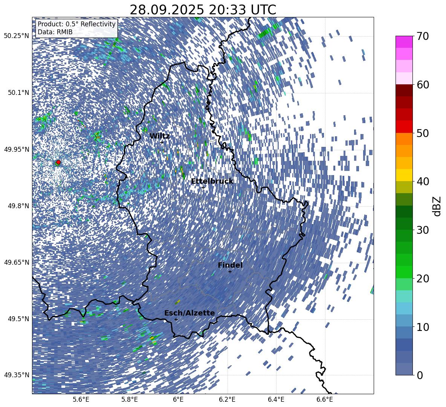Click the 0 value on colorbar
446x407 pixels.
click(420, 375)
